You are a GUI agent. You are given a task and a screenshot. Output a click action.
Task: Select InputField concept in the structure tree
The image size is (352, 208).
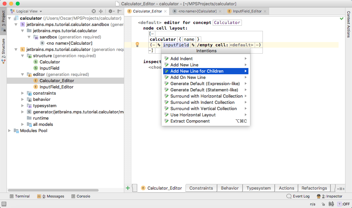(49, 68)
